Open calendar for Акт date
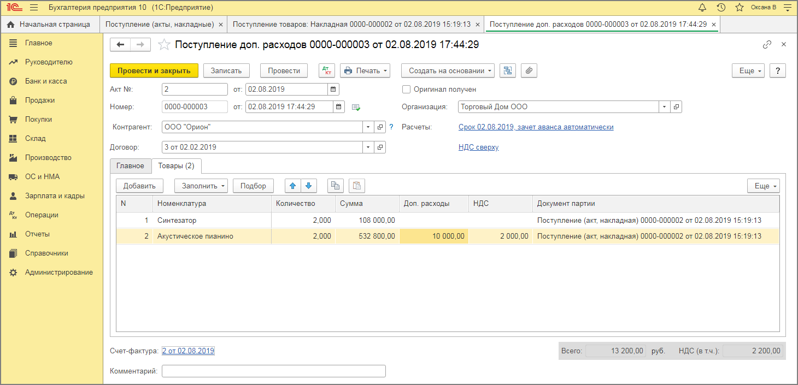The image size is (798, 385). (333, 89)
